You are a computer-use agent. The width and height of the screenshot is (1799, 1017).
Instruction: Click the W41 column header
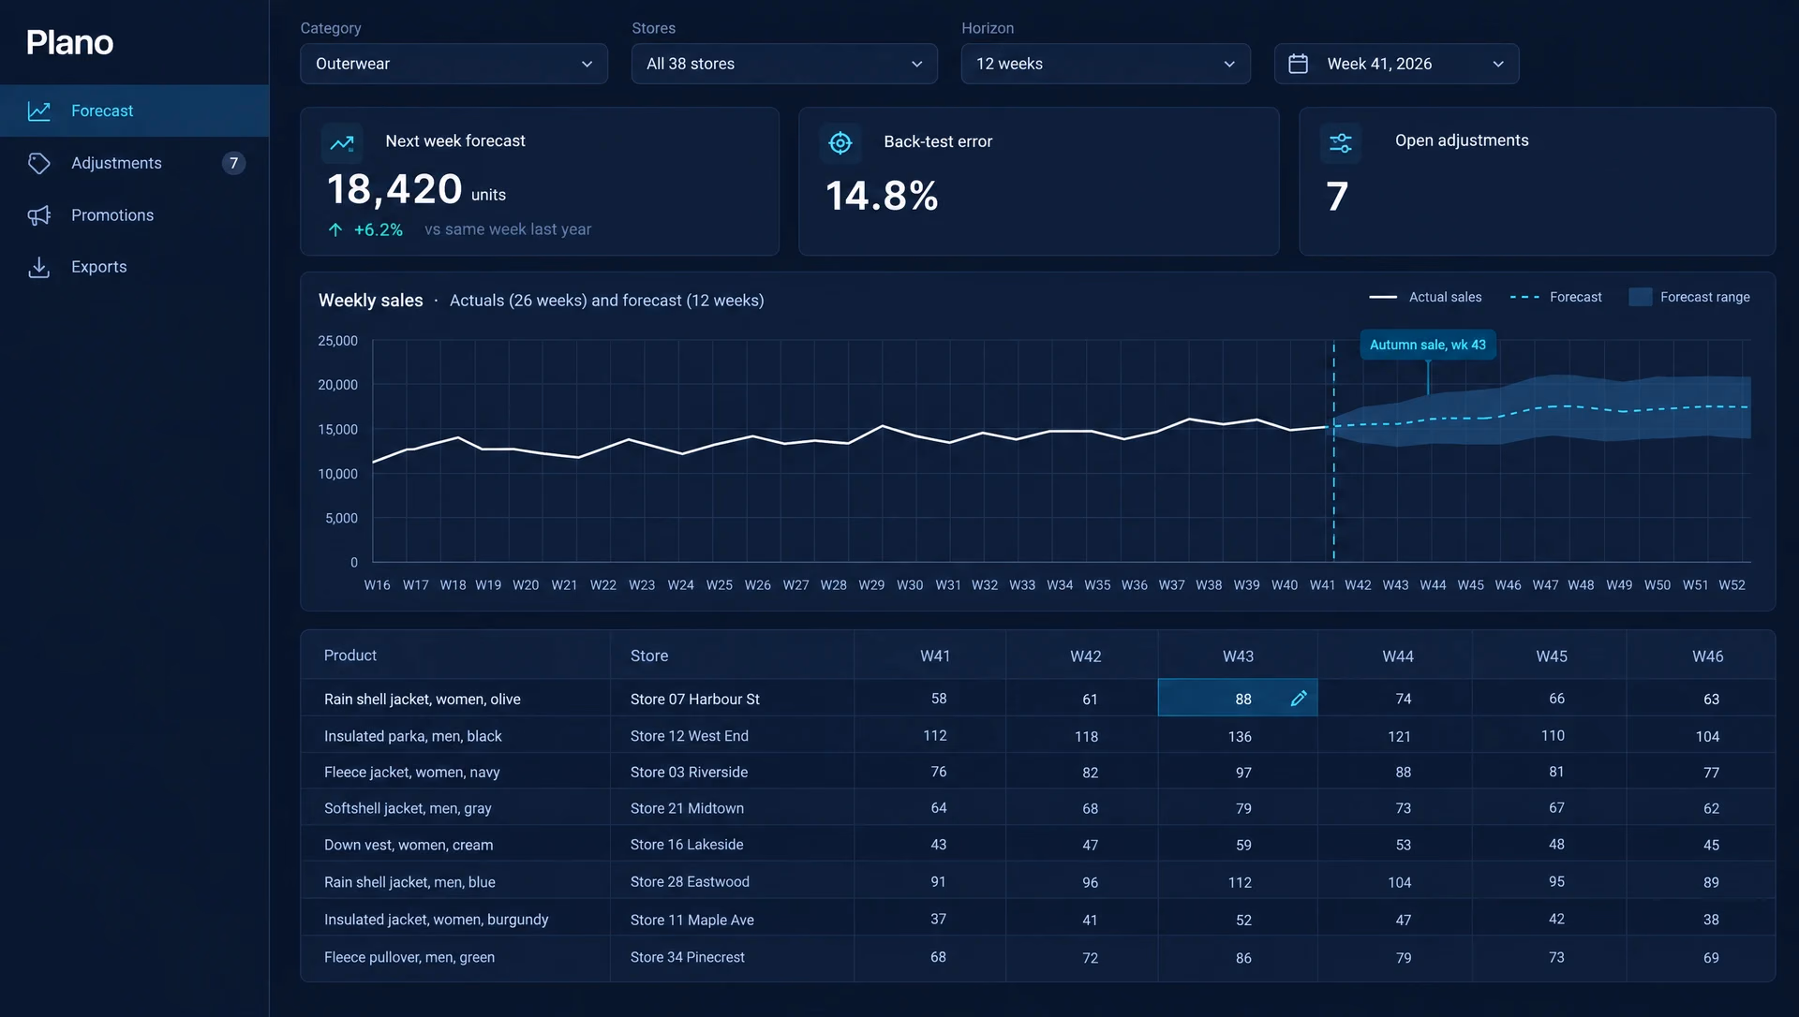(x=935, y=656)
